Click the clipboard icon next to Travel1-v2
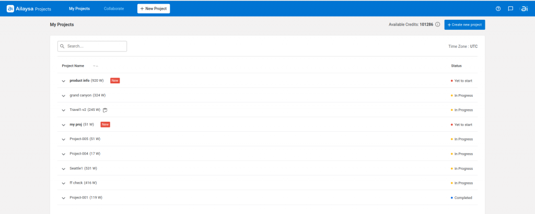 [x=105, y=110]
